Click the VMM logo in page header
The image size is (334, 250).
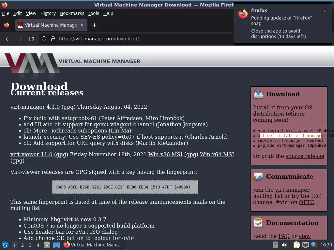32,63
